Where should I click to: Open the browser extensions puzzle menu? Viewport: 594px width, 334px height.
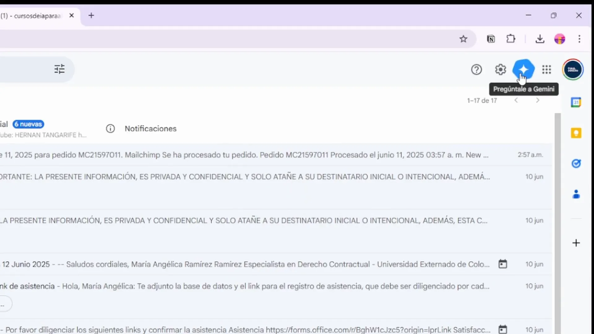tap(511, 39)
